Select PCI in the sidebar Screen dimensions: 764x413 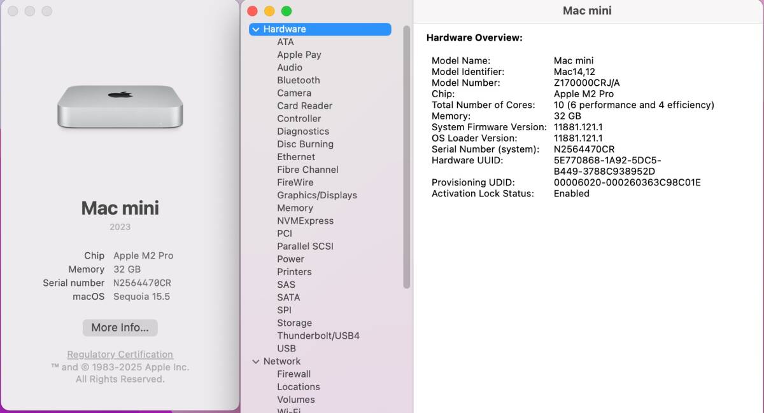point(285,233)
